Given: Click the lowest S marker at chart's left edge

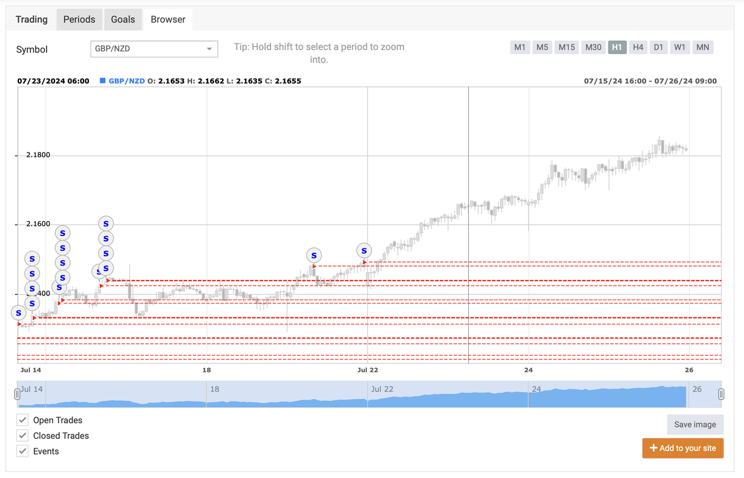Looking at the screenshot, I should tap(18, 313).
